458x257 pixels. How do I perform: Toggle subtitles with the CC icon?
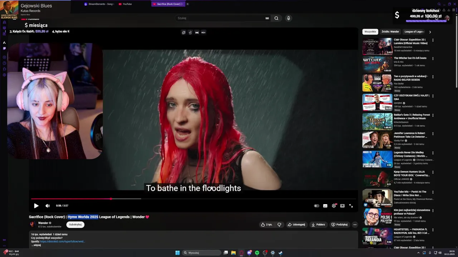325,206
